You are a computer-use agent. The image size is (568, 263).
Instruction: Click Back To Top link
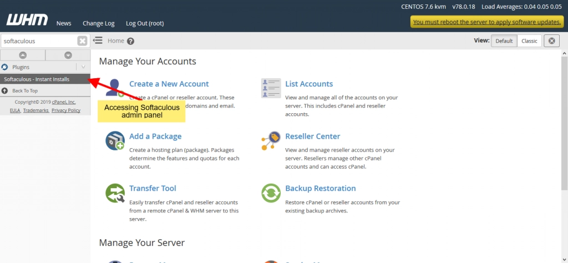pyautogui.click(x=25, y=90)
